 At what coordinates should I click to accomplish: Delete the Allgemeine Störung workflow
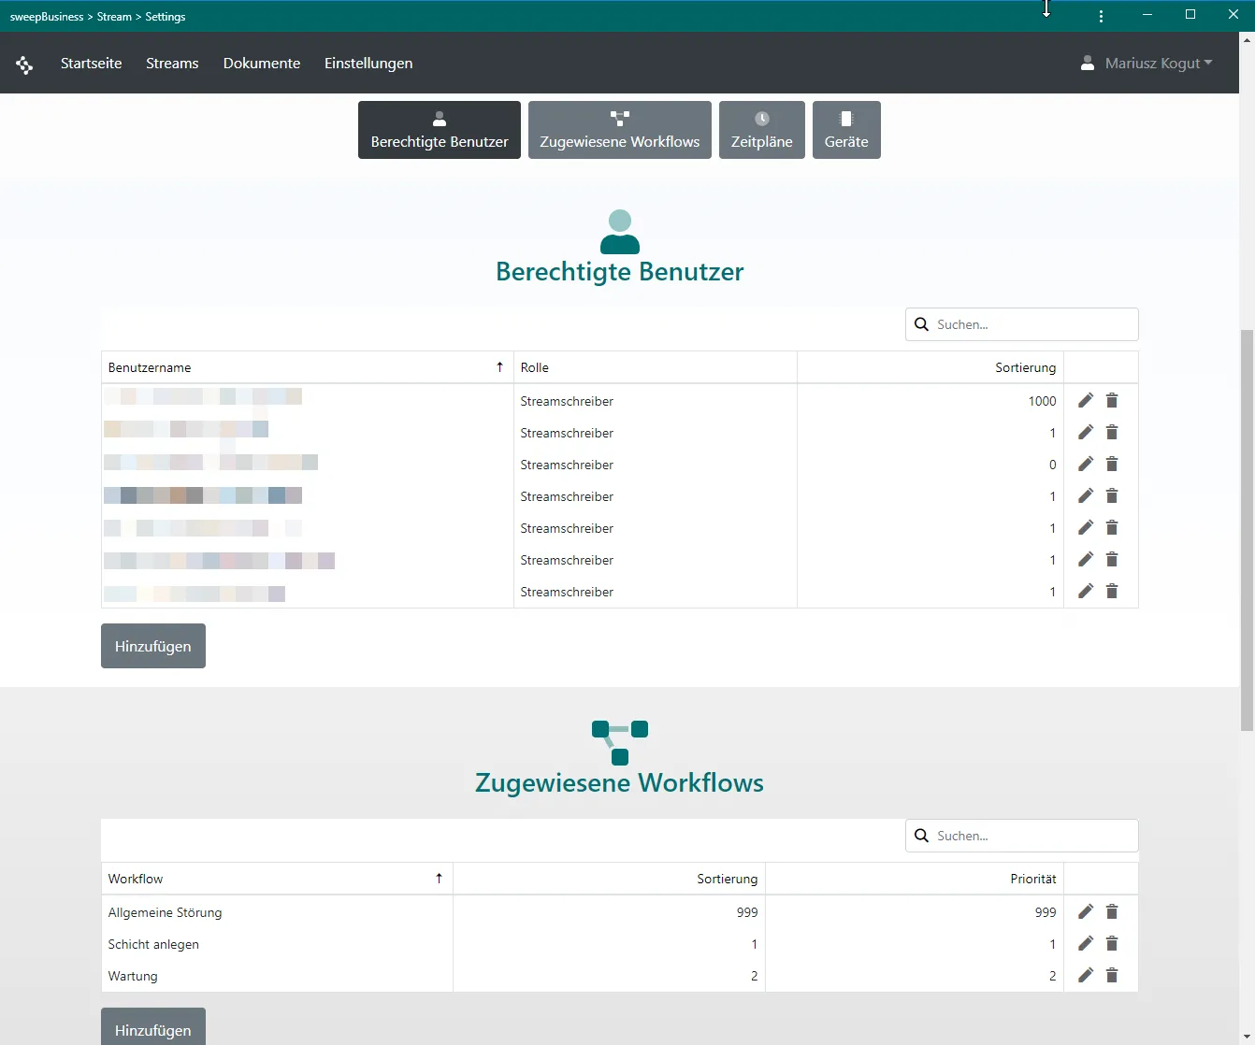click(1112, 911)
